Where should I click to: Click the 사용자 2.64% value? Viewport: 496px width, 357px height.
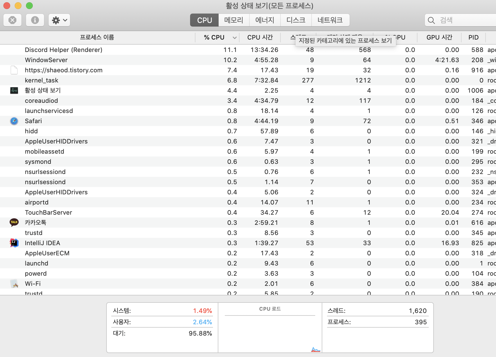[x=203, y=322]
